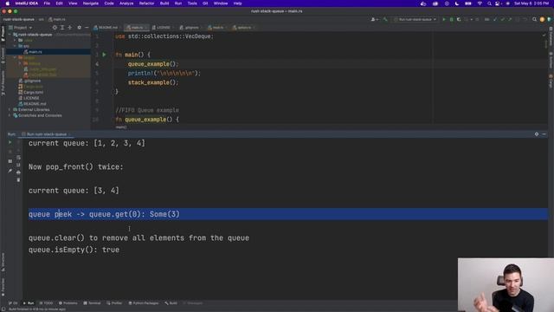The height and width of the screenshot is (312, 554).
Task: Click the gutter run arrow beside fn main()
Action: point(104,55)
